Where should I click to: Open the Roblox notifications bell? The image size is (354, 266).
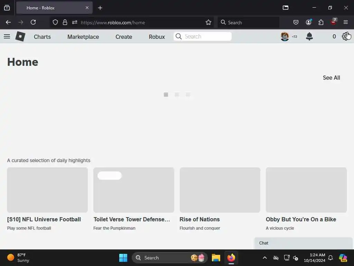(x=309, y=36)
